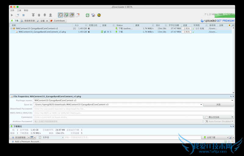Click the table column settings gear icon

pyautogui.click(x=233, y=25)
